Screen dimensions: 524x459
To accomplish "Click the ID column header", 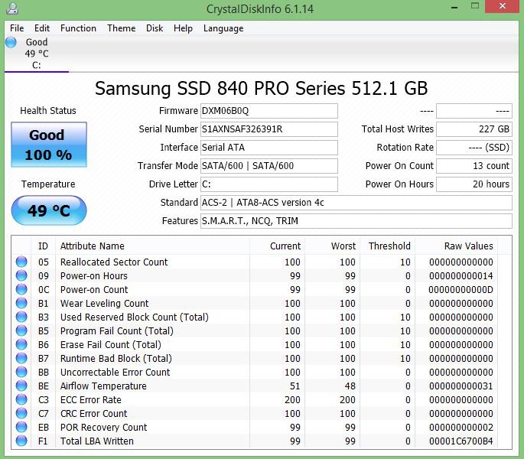I will point(43,246).
